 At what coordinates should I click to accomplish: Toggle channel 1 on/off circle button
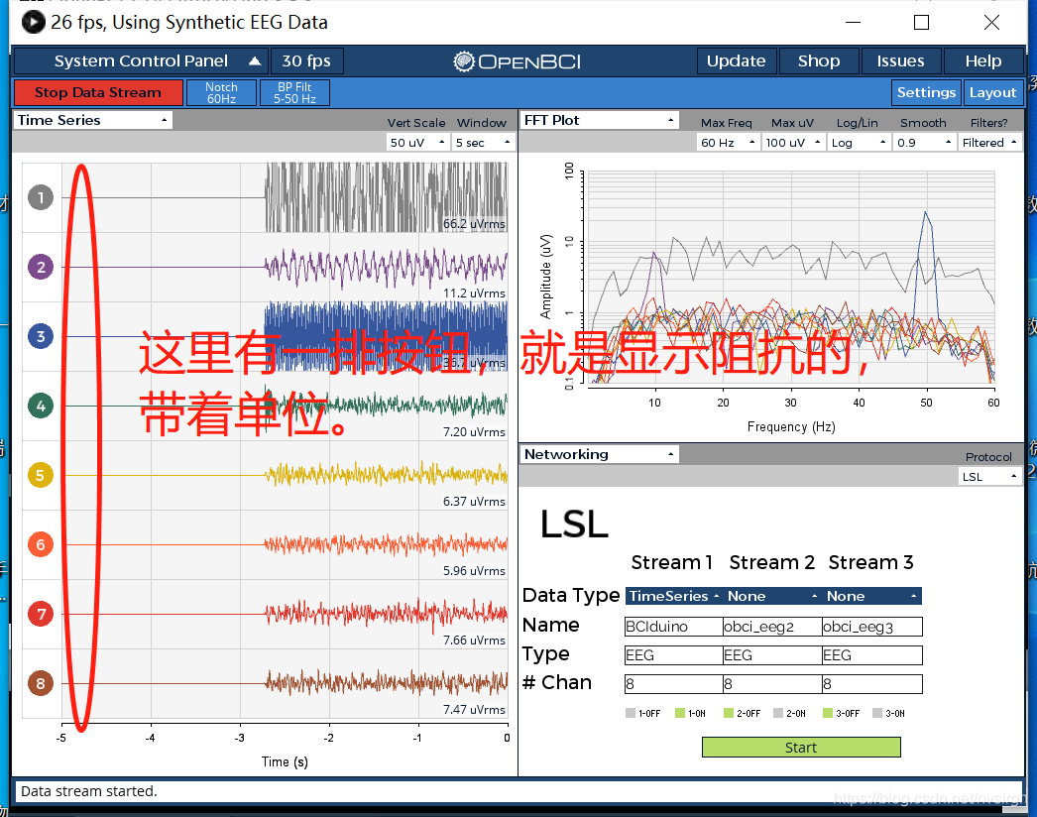click(x=41, y=197)
